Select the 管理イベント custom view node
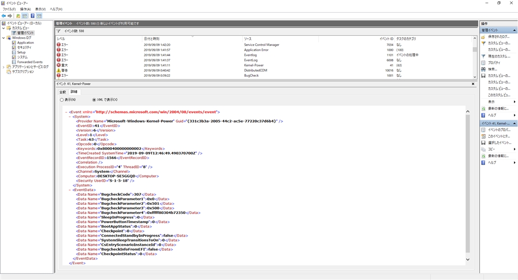 (x=25, y=33)
